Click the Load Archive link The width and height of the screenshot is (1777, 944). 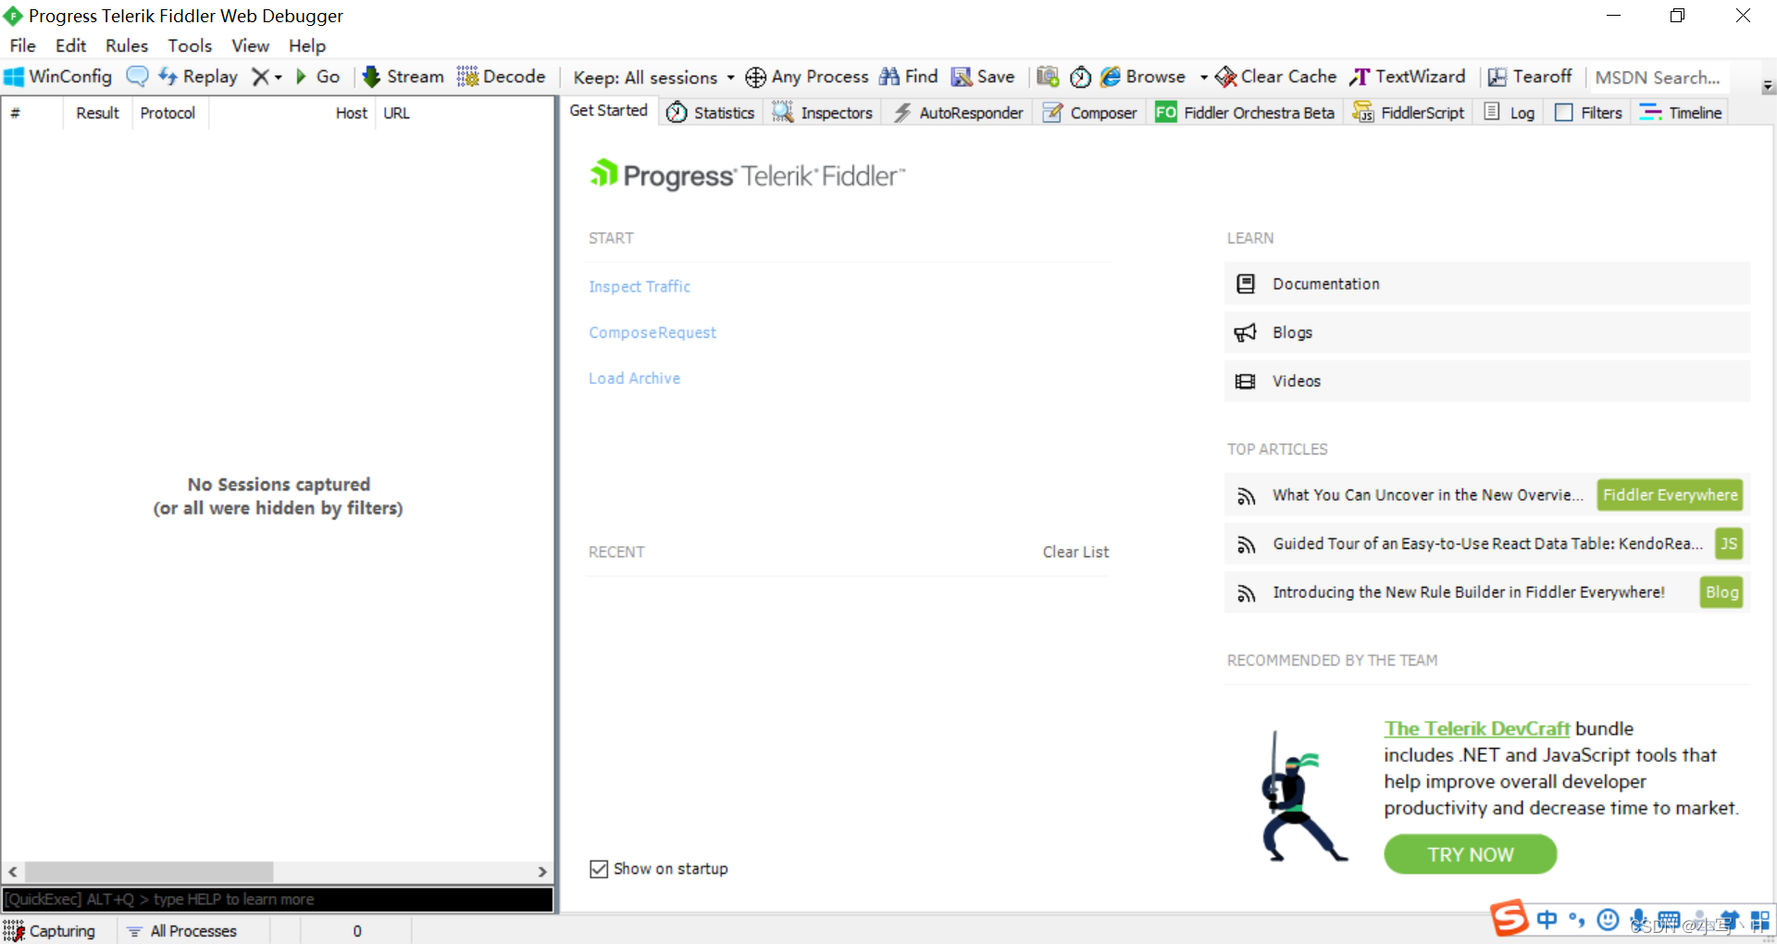(634, 379)
